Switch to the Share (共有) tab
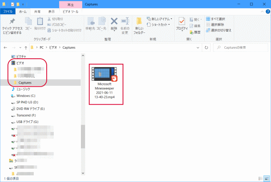This screenshot has height=182, width=271. tap(37, 12)
